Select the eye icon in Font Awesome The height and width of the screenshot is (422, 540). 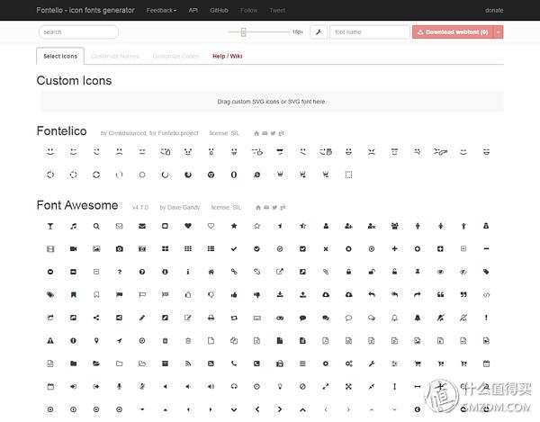coord(440,272)
